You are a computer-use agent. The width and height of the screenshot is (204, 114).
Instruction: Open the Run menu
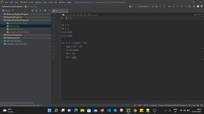click(x=45, y=2)
